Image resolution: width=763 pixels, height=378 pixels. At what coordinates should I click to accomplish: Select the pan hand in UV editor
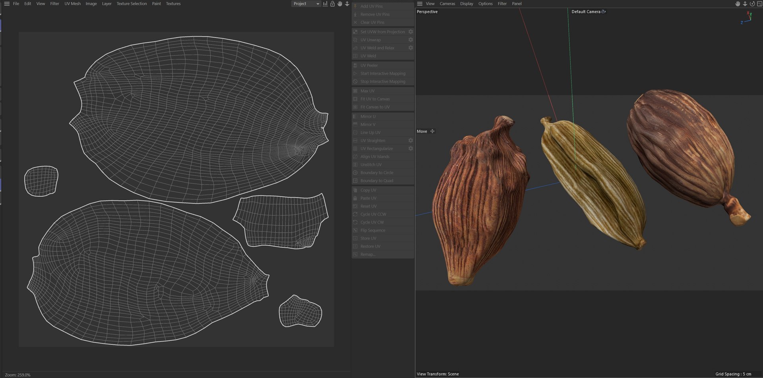coord(340,4)
